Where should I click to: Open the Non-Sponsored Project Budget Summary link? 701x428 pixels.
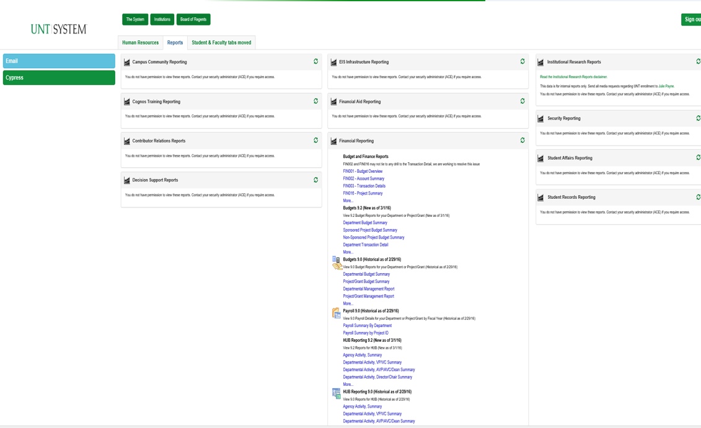click(373, 237)
